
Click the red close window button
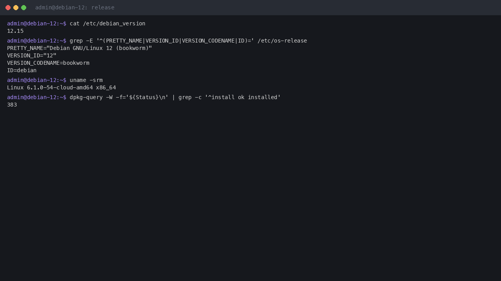[x=8, y=7]
